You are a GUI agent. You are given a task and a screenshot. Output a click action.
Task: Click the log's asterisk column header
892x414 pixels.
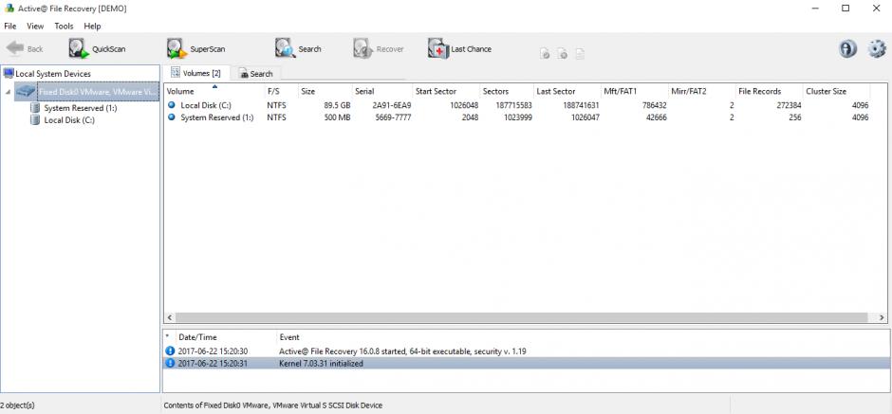tap(168, 337)
